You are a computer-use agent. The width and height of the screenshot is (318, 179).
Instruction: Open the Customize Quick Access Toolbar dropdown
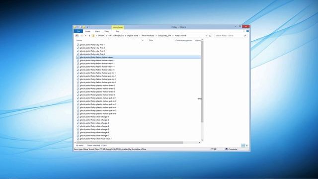pyautogui.click(x=87, y=27)
